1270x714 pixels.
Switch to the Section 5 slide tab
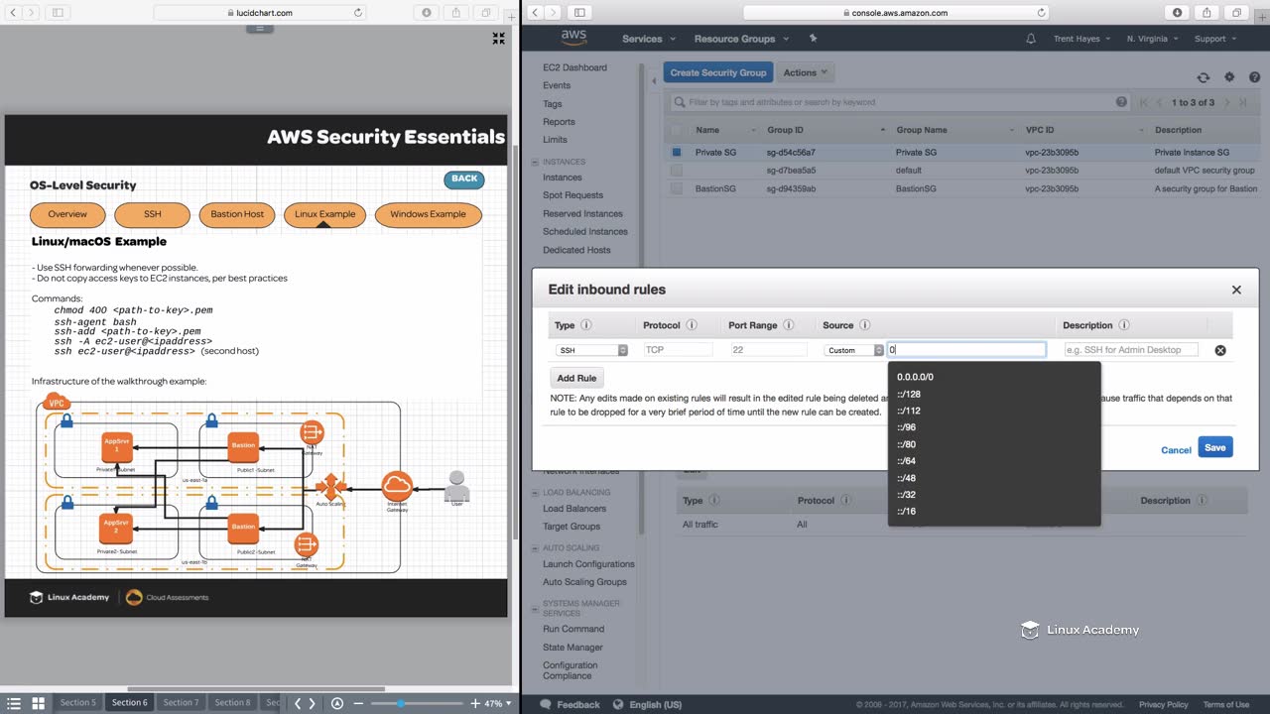tap(78, 703)
